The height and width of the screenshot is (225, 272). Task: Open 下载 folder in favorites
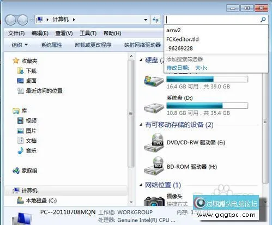[31, 71]
